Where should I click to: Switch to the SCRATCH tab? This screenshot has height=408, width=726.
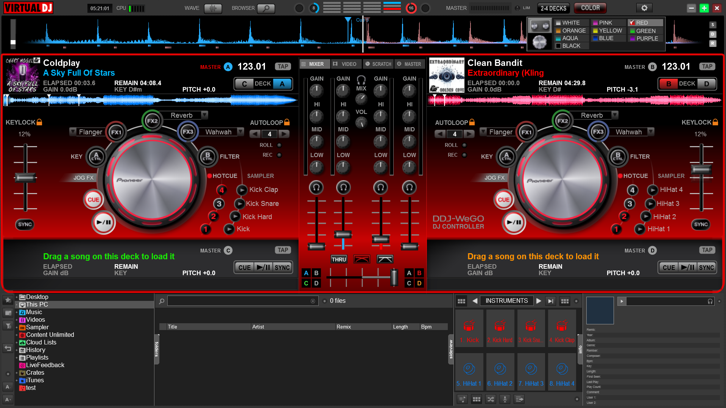378,64
